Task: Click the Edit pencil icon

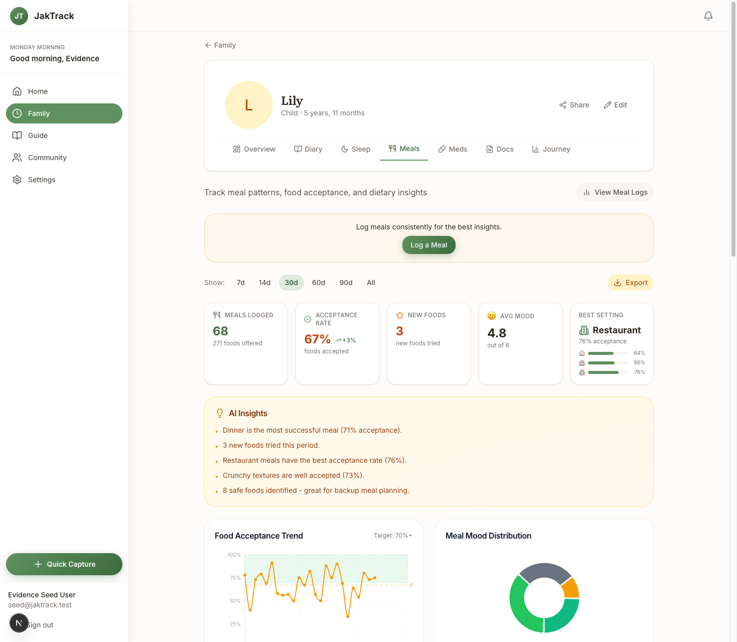Action: (608, 105)
